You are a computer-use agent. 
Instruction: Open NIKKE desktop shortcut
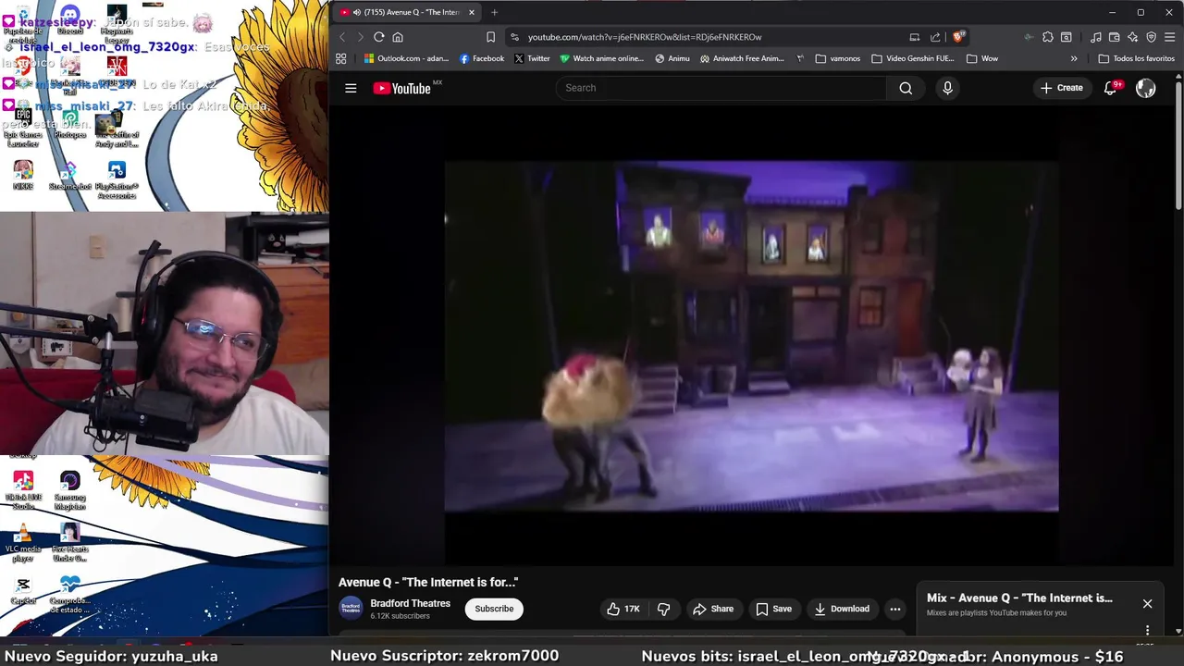click(x=23, y=175)
